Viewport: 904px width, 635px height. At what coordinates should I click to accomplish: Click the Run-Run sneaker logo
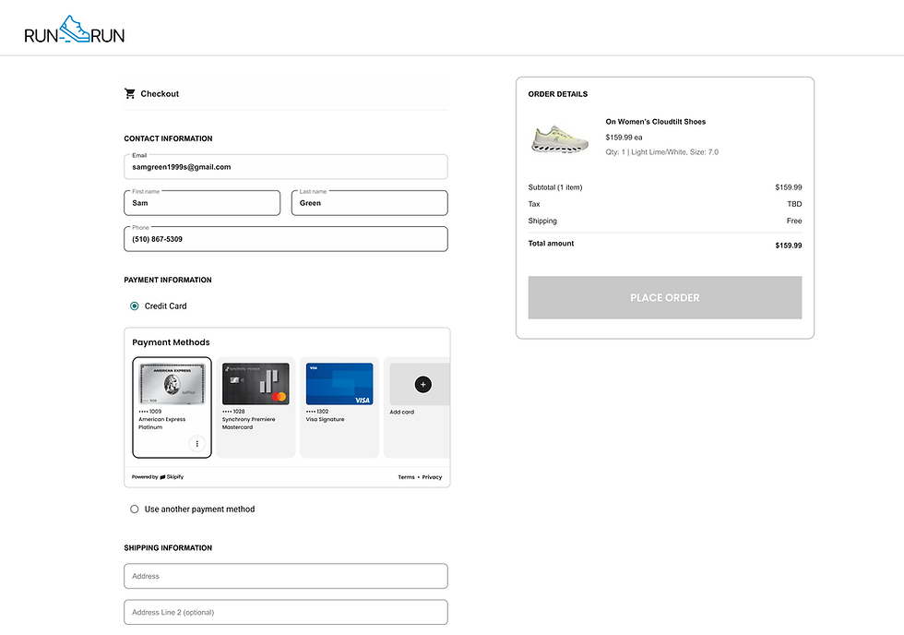(x=75, y=30)
